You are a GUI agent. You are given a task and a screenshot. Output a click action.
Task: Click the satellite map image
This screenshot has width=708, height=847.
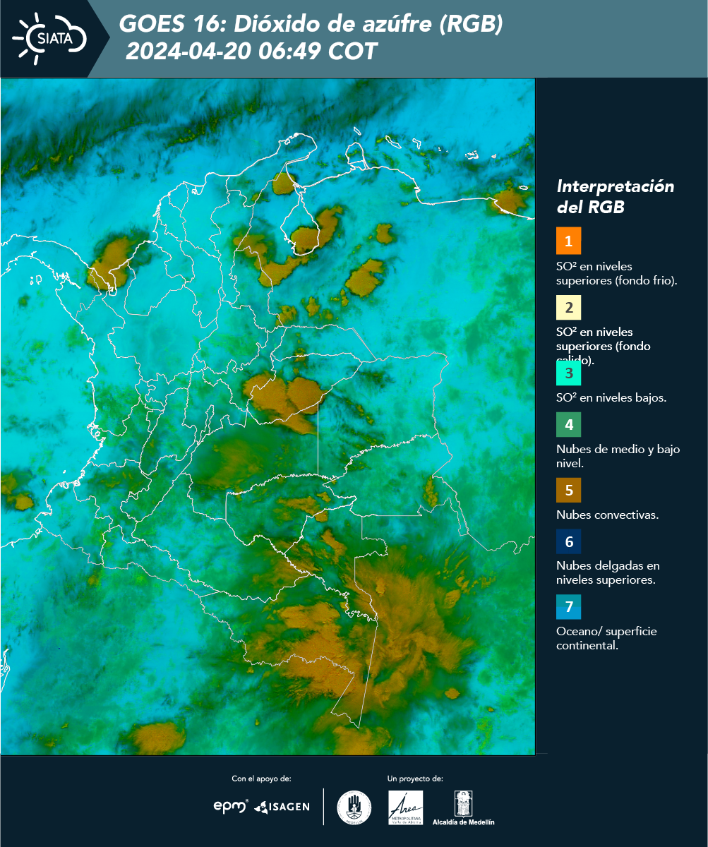click(268, 416)
